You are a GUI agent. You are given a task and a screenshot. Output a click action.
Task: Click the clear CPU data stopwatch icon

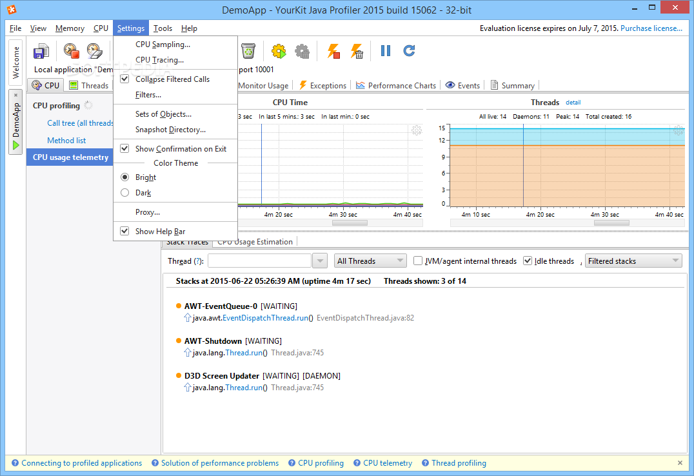point(94,51)
